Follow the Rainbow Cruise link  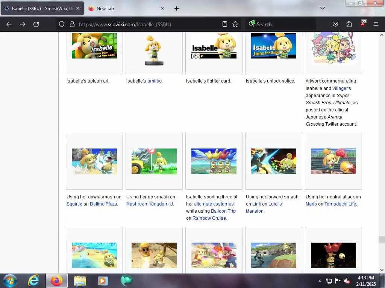(209, 218)
